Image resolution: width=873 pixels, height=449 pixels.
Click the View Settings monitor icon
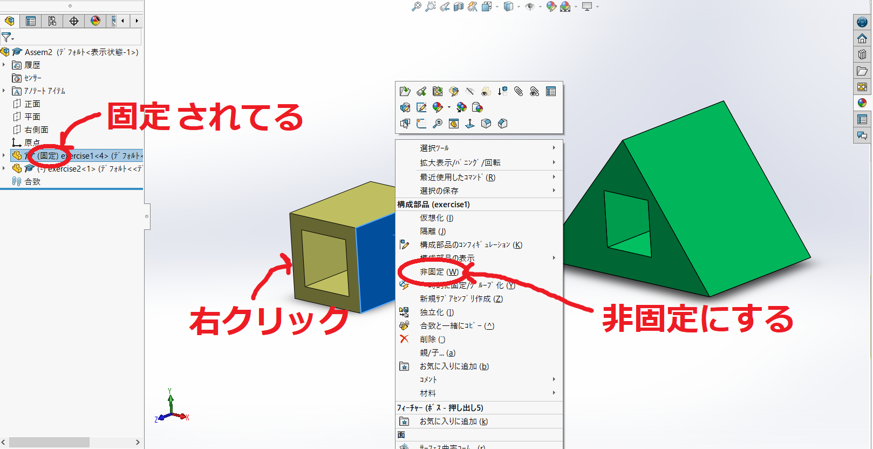[x=587, y=6]
